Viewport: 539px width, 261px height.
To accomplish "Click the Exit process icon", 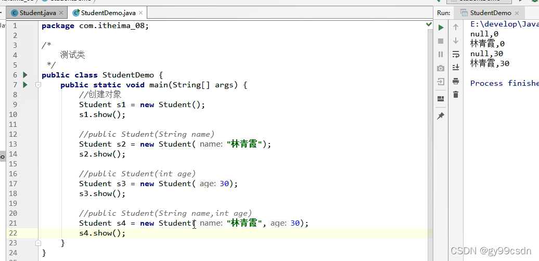I will pyautogui.click(x=441, y=82).
